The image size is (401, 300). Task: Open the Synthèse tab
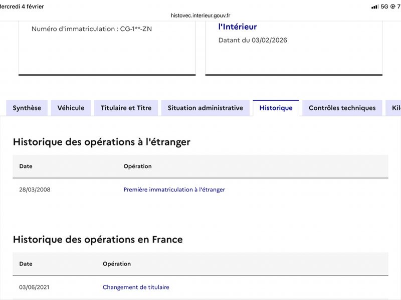click(x=27, y=108)
